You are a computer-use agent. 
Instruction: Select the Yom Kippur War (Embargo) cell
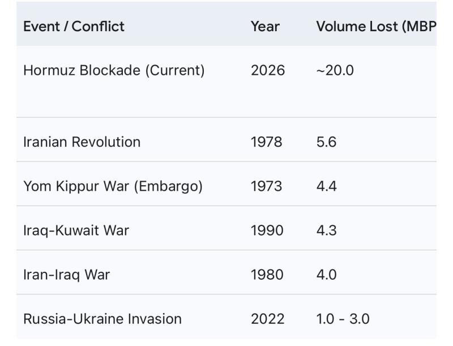coord(113,186)
